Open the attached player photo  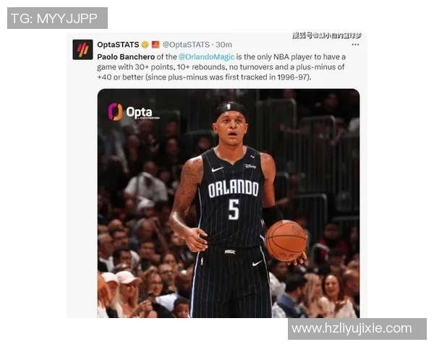pos(229,203)
